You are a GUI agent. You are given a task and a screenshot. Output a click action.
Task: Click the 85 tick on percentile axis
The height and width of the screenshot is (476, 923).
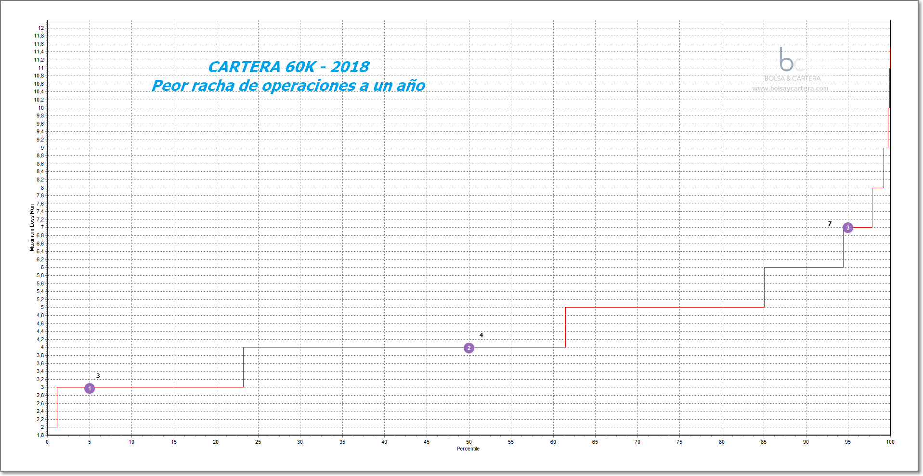coord(764,442)
